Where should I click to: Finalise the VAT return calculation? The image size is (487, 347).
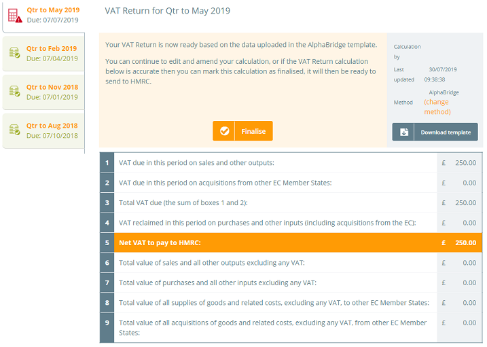tap(242, 131)
